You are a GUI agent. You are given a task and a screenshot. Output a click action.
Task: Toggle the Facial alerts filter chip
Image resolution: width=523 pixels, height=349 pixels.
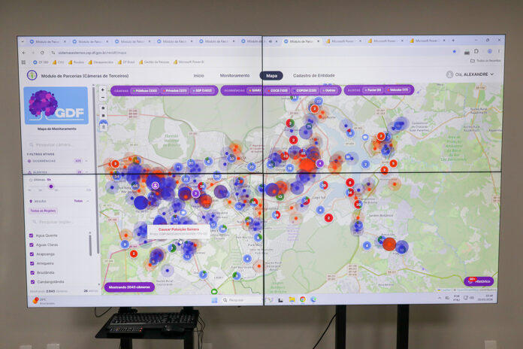[x=373, y=90]
